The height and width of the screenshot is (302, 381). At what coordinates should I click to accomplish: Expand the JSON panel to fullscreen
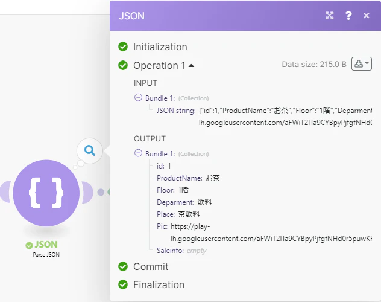click(330, 16)
